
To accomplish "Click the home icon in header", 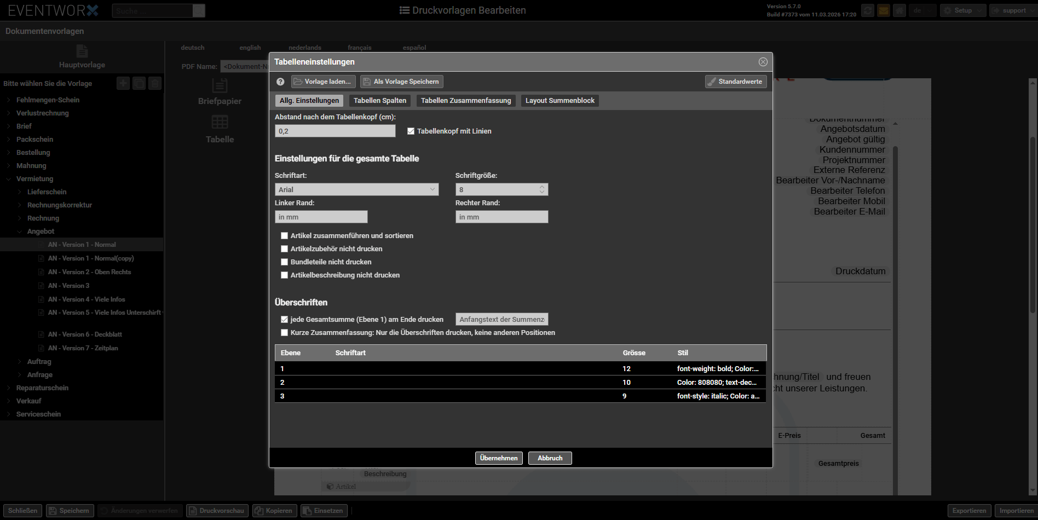I will tap(899, 10).
